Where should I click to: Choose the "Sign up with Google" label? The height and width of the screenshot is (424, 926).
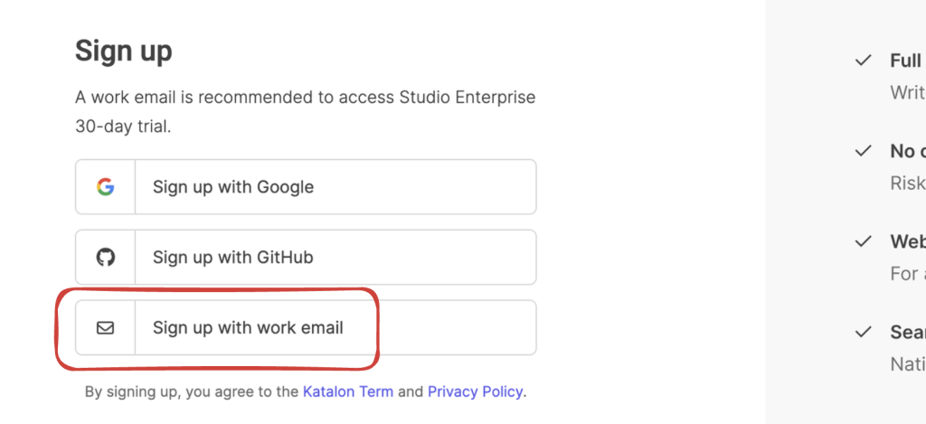click(233, 187)
